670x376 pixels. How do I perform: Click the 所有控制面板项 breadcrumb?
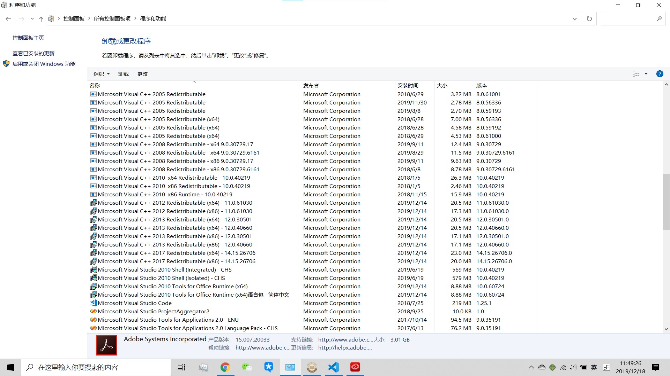112,19
